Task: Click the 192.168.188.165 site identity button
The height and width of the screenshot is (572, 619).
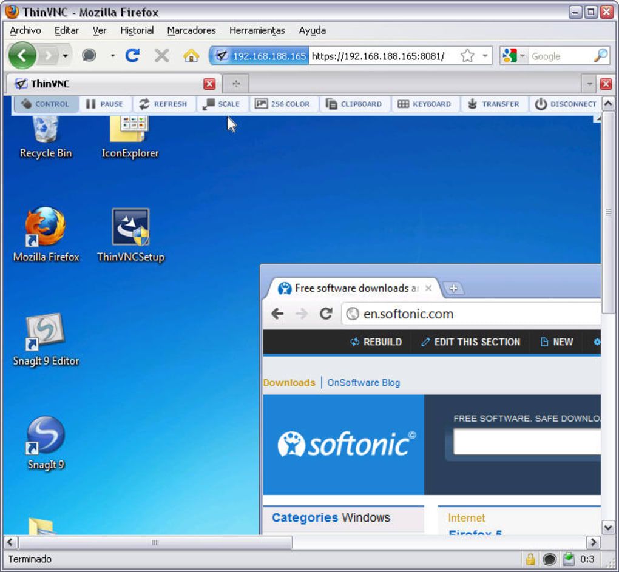Action: coord(259,56)
